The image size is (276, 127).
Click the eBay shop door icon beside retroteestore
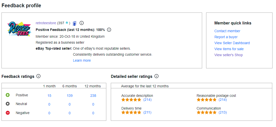click(74, 23)
